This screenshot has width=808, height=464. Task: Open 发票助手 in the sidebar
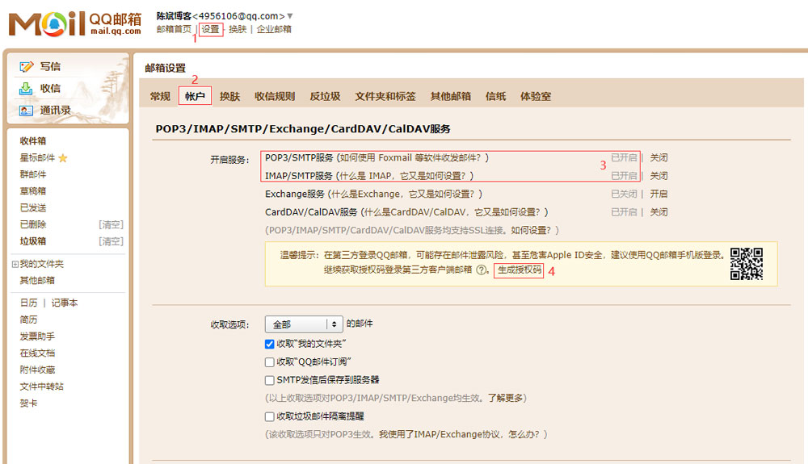coord(37,337)
